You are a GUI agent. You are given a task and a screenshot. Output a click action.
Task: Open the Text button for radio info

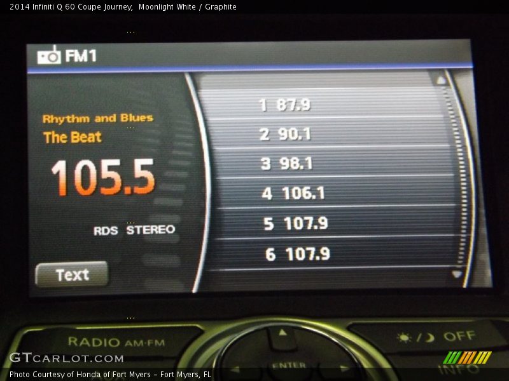pyautogui.click(x=72, y=275)
